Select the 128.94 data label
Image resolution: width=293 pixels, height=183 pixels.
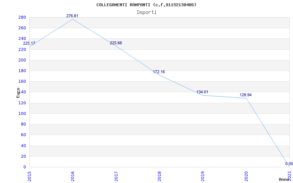tap(245, 95)
